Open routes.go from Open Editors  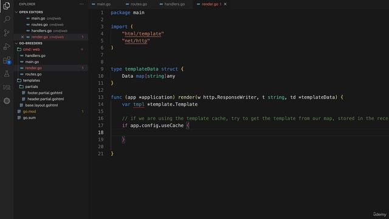(40, 24)
